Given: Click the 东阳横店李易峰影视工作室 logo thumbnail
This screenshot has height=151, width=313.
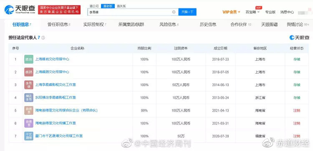Looking at the screenshot, I should (x=29, y=98).
